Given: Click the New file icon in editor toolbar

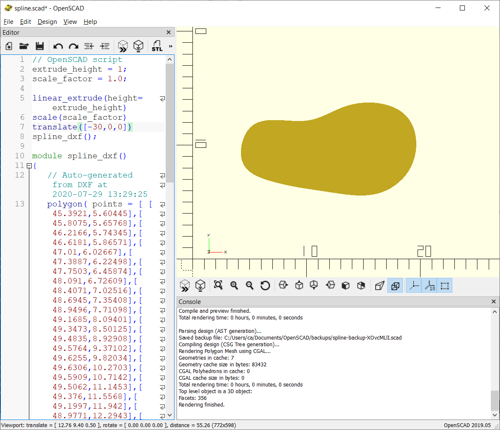Looking at the screenshot, I should [9, 46].
